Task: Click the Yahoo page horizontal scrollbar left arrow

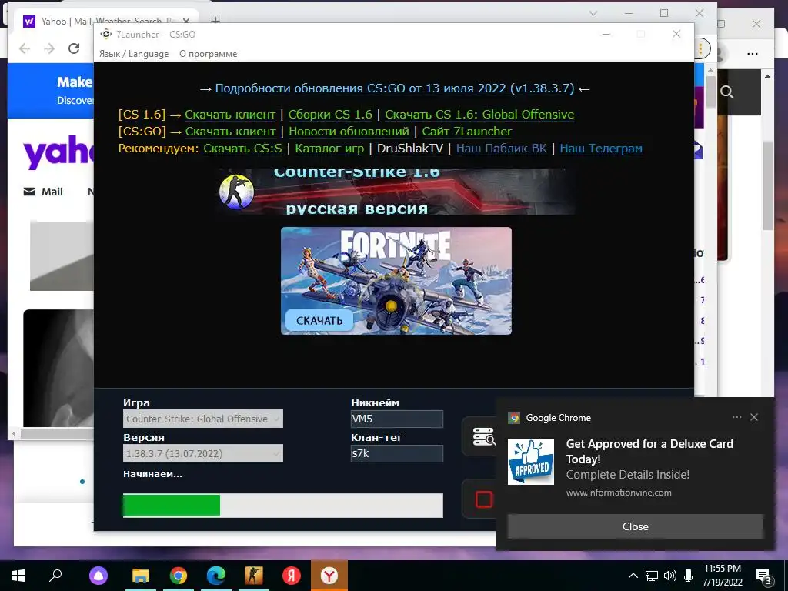Action: [x=14, y=433]
